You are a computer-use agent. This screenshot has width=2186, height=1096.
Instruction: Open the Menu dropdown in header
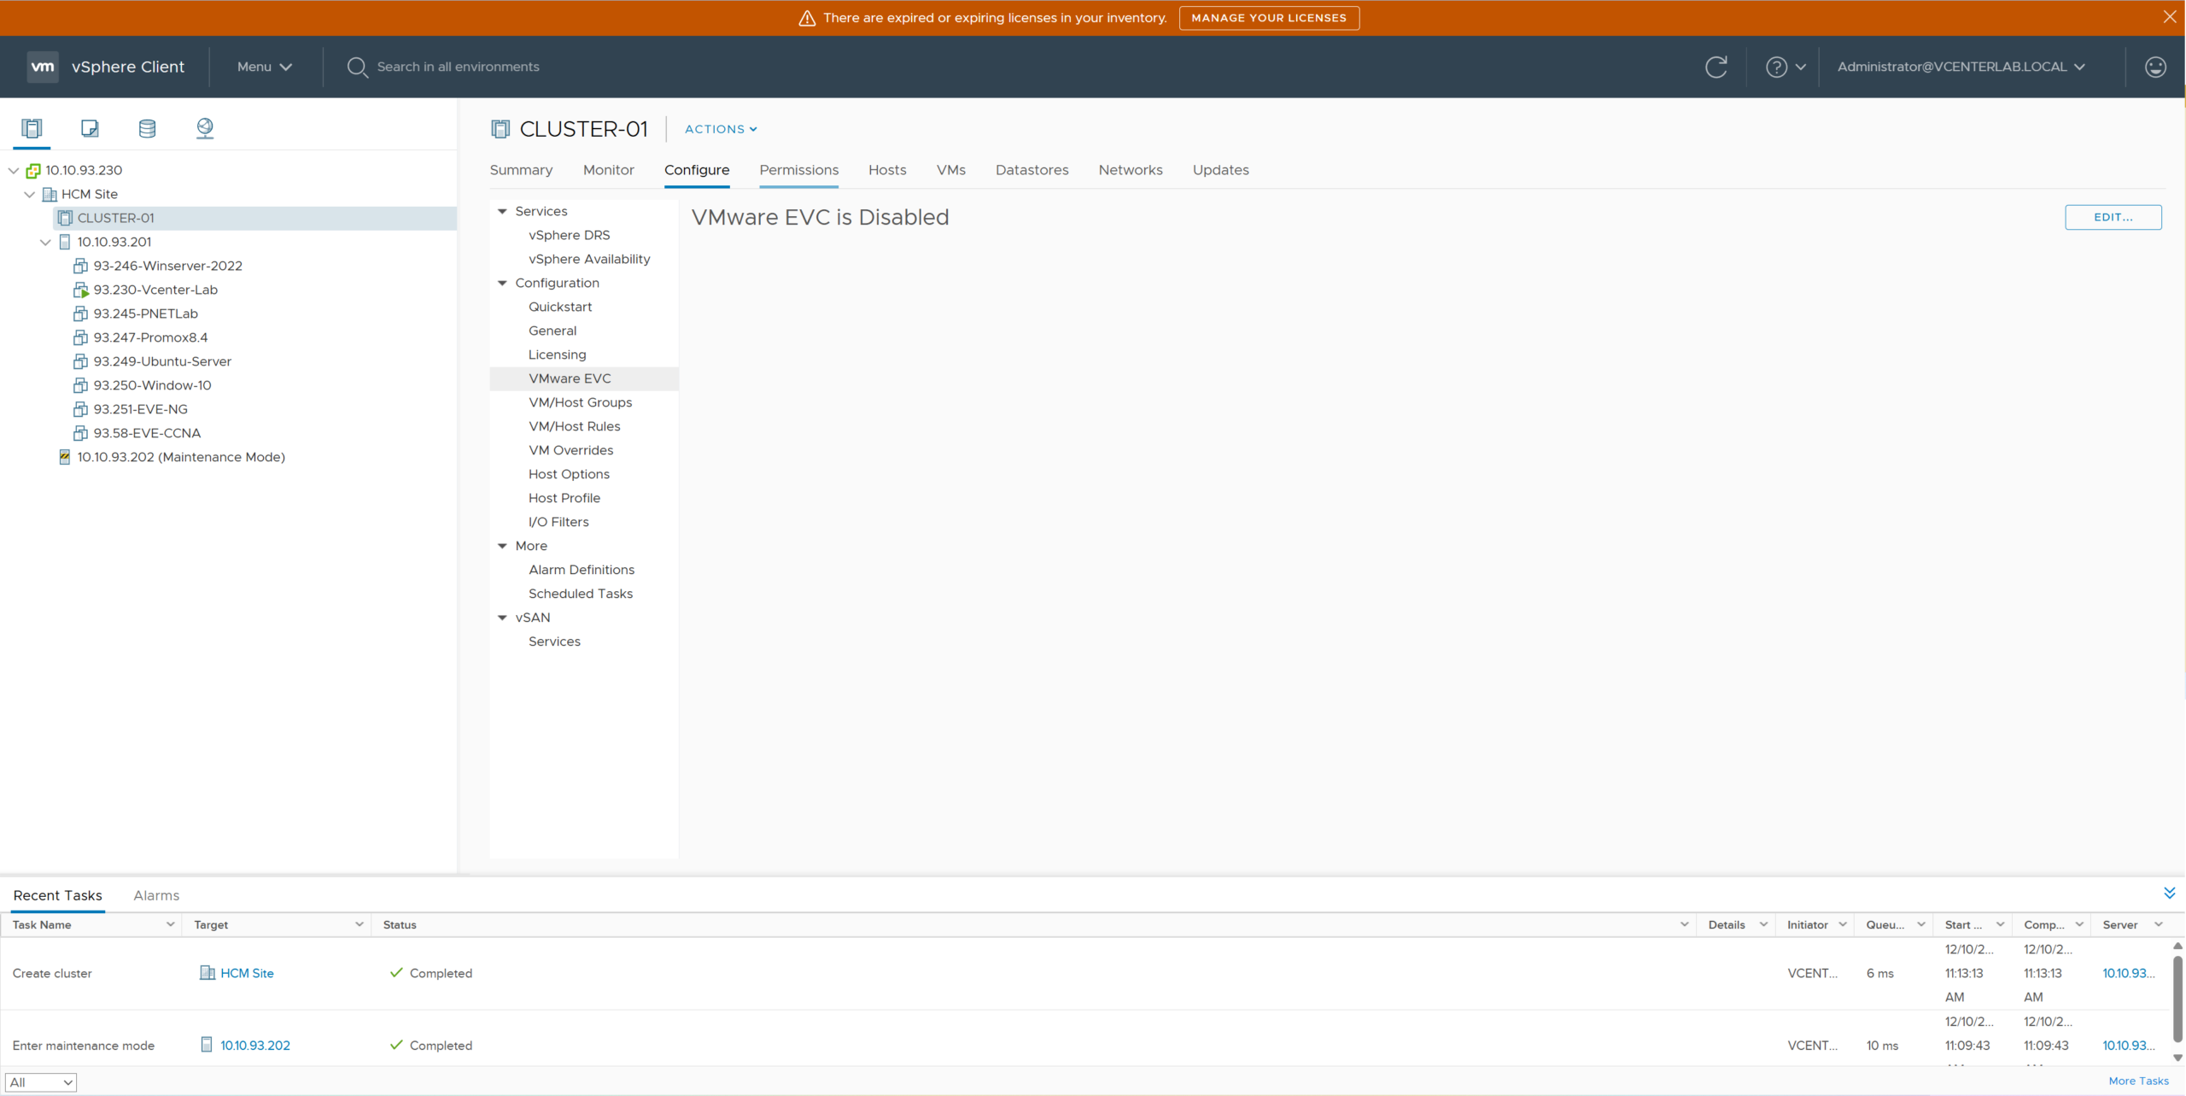pos(264,67)
